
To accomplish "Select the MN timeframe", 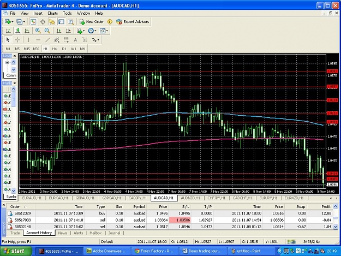I will (x=82, y=49).
